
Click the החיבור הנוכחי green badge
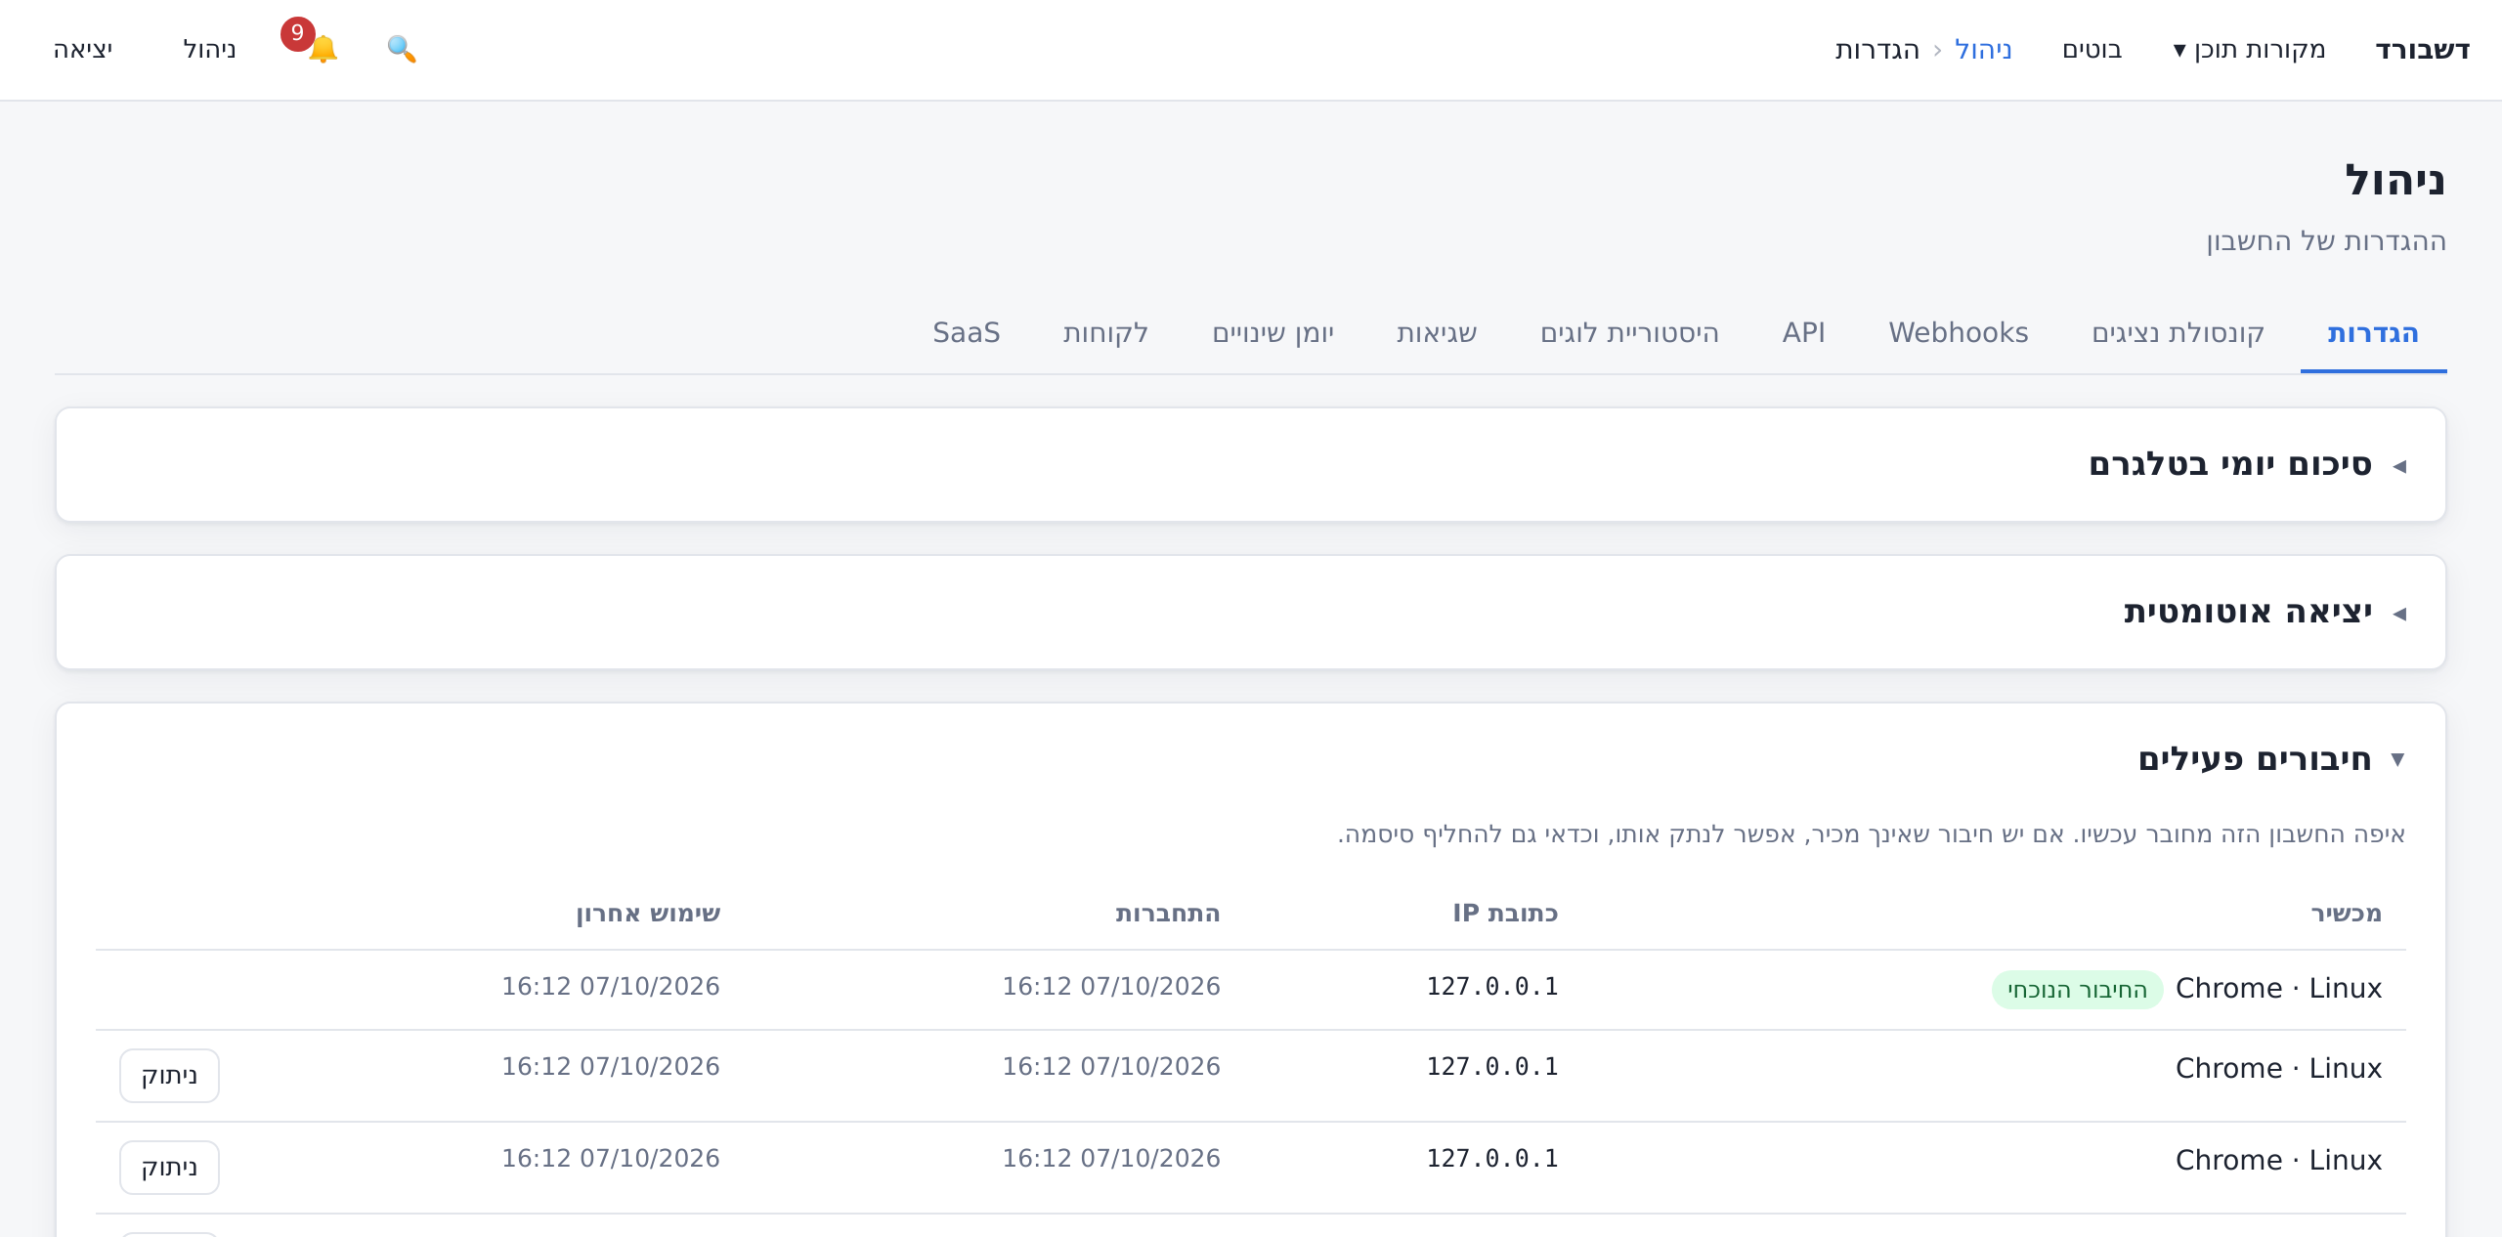pos(2077,990)
